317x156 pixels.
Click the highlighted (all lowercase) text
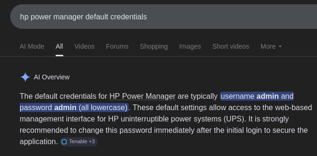click(103, 108)
